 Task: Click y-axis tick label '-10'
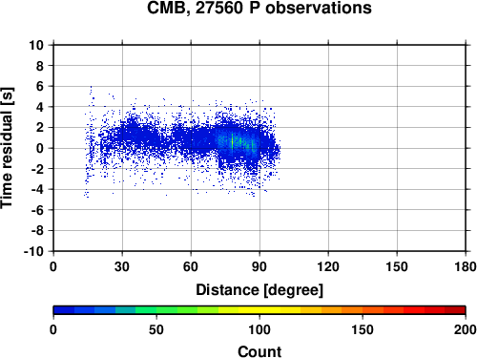[x=34, y=251]
